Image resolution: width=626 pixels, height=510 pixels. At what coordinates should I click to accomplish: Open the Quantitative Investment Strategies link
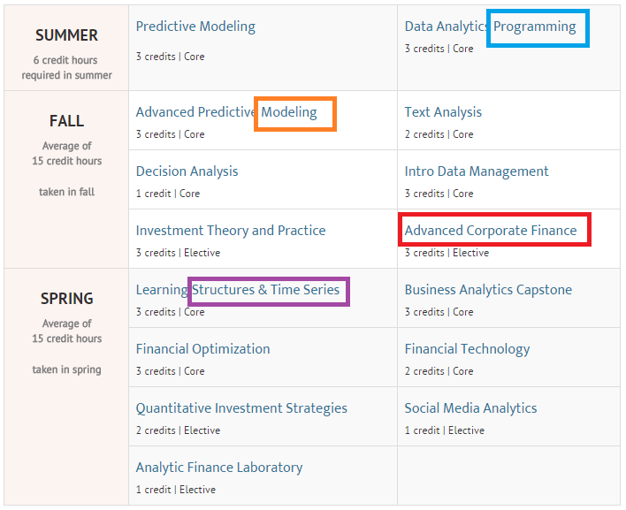point(241,408)
